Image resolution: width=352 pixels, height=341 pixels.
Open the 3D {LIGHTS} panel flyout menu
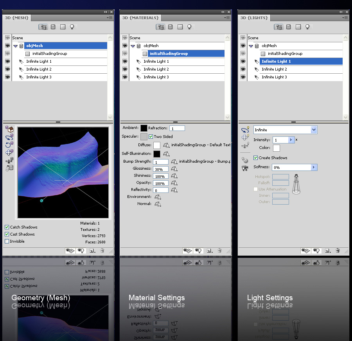click(345, 18)
